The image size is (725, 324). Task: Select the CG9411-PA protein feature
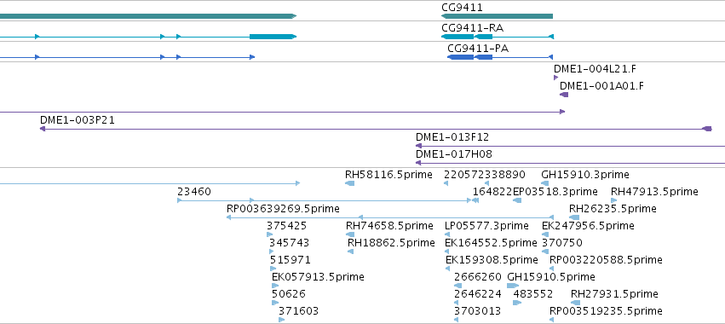500,57
